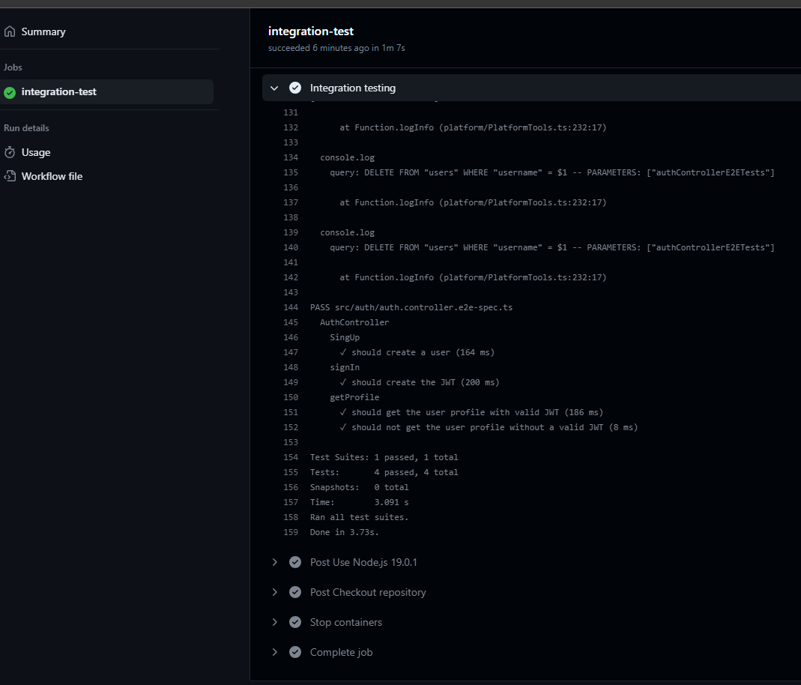Open the Usage run details
This screenshot has width=801, height=685.
(x=36, y=152)
